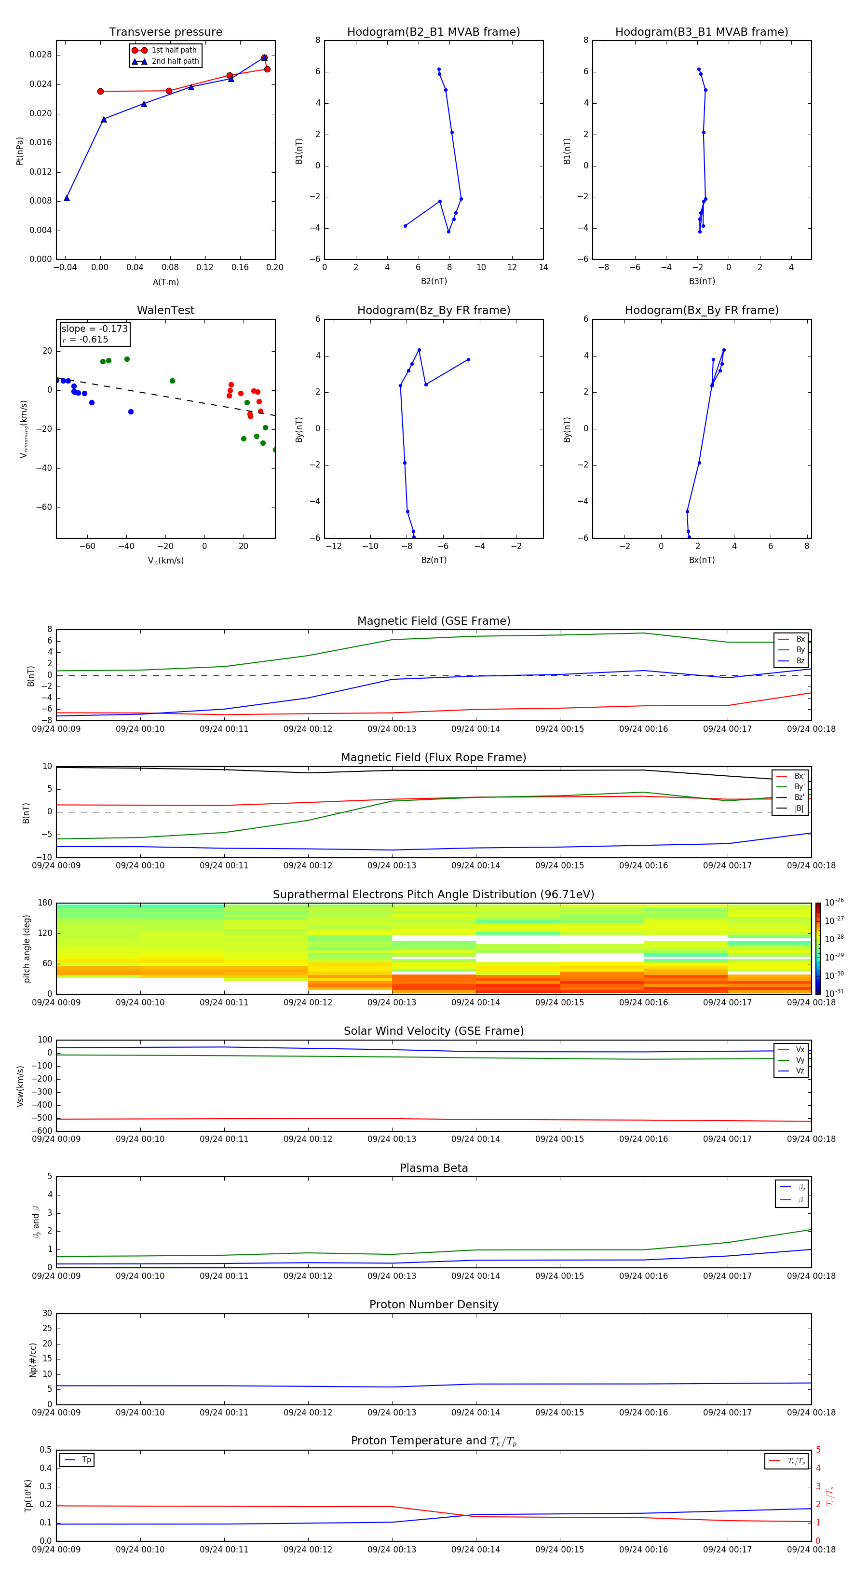Click the "Hodogram(Bz_By FR frame)" title
868x1592 pixels.
(x=434, y=310)
